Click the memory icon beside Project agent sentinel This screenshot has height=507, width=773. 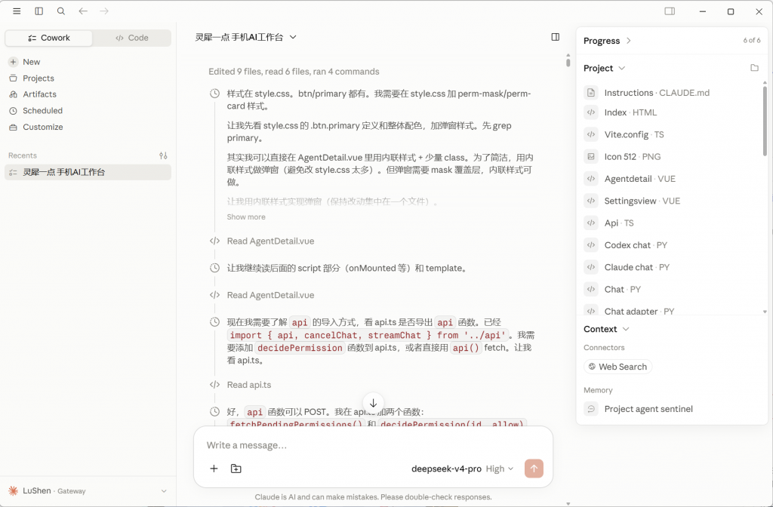591,409
